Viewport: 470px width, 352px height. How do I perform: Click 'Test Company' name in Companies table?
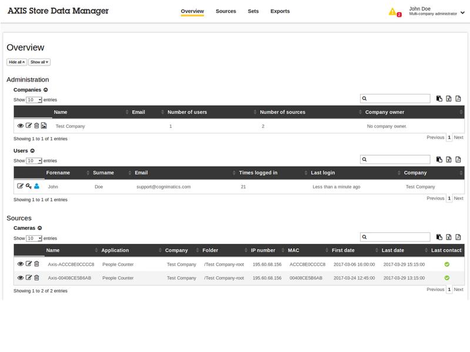pyautogui.click(x=70, y=126)
